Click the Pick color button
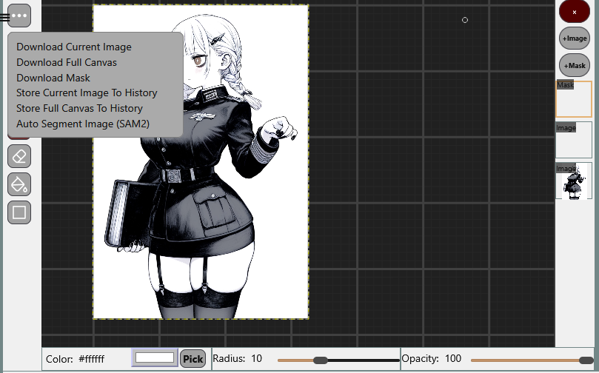Viewport: 599px width, 373px height. [x=193, y=359]
